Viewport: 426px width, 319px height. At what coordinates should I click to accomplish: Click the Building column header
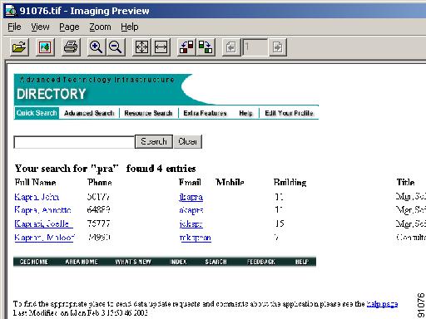[x=290, y=183]
